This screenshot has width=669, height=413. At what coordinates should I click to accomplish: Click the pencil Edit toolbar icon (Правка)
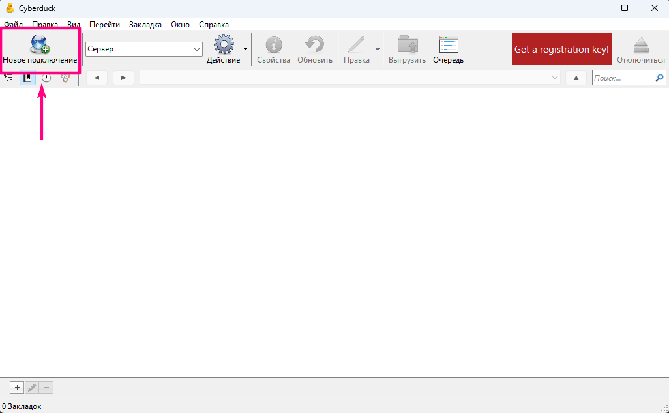click(356, 44)
